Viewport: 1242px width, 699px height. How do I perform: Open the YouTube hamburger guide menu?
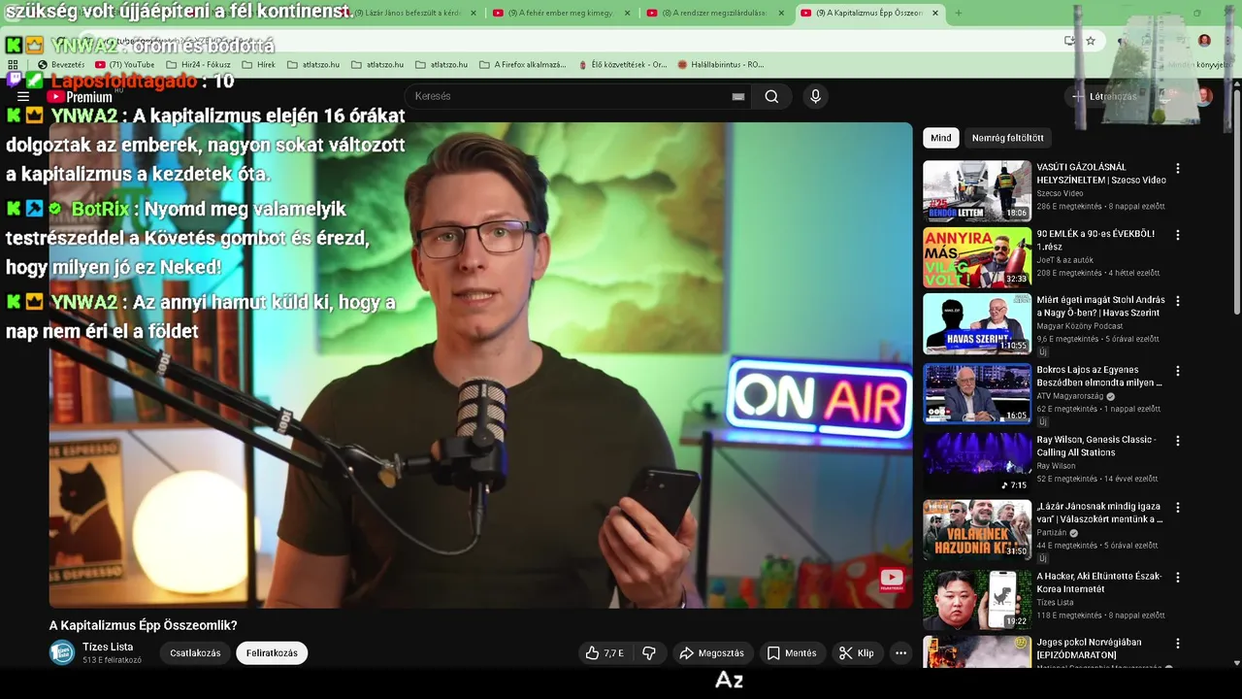point(23,96)
